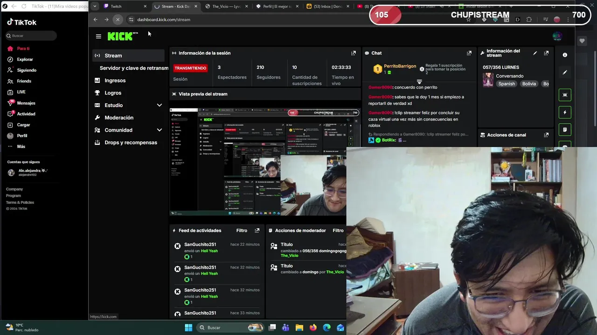Open the browser tab list dropdown
The image size is (597, 335).
(95, 6)
